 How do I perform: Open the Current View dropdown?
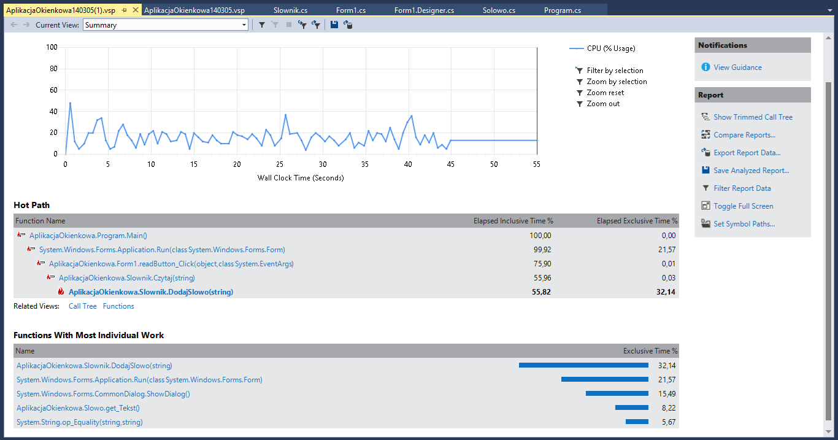point(244,25)
